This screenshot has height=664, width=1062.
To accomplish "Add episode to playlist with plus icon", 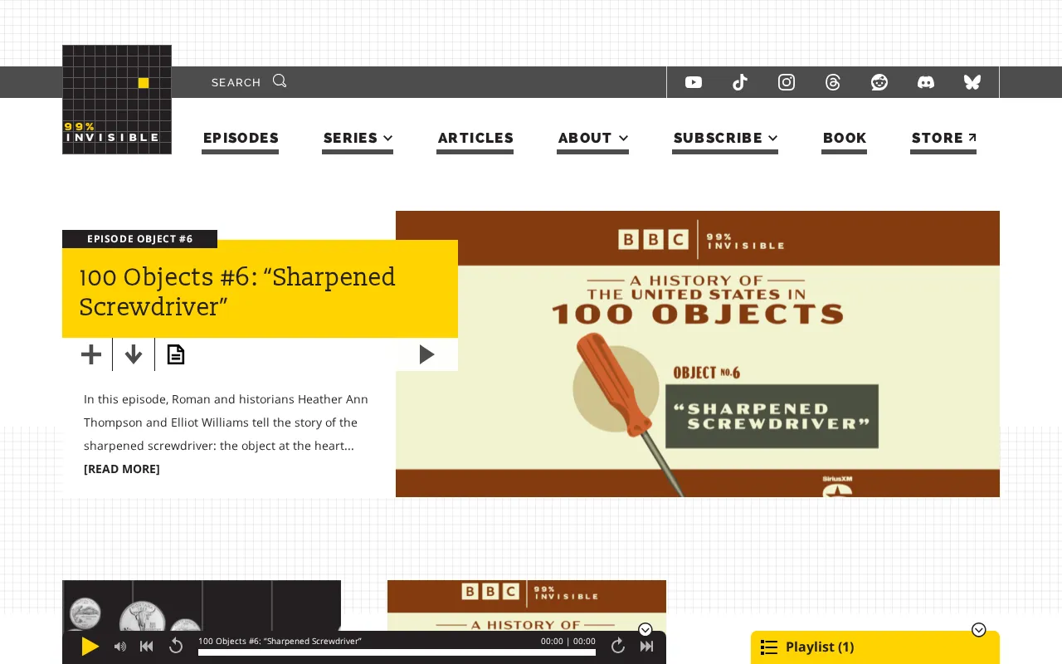I will pos(91,354).
